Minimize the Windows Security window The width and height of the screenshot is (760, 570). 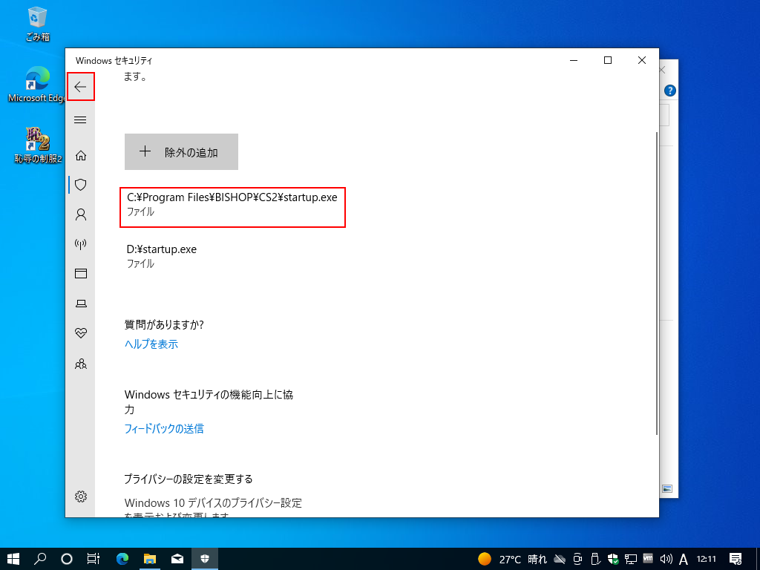(x=574, y=60)
